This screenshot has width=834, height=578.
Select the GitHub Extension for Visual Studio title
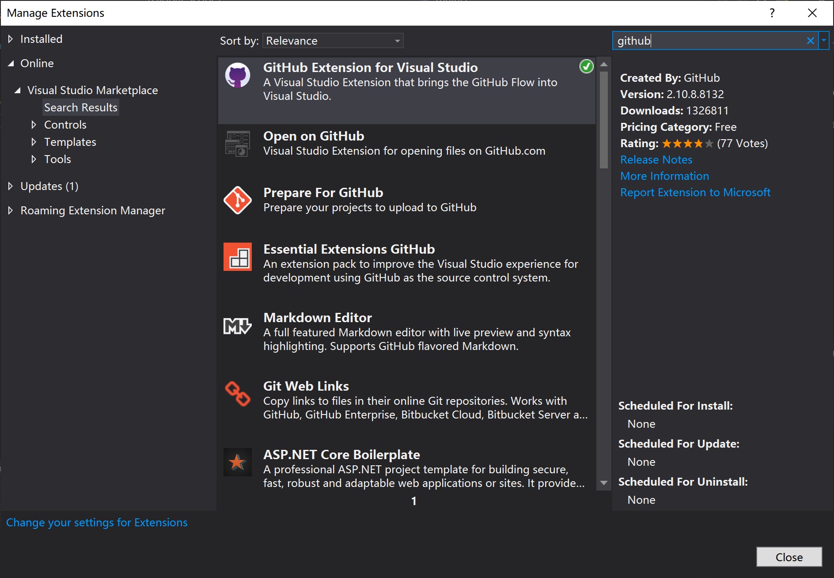(x=370, y=68)
